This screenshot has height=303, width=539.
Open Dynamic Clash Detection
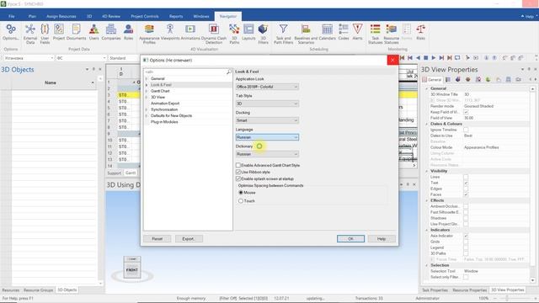point(214,34)
